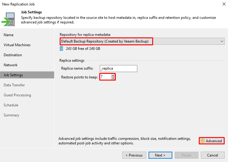Open the Schedule step

[11, 105]
